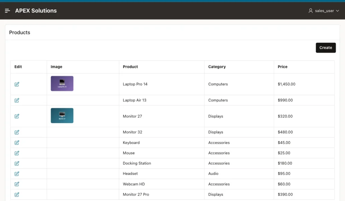Edit the Laptop Air 13 row
Viewport: 345px width, 201px height.
pyautogui.click(x=17, y=100)
